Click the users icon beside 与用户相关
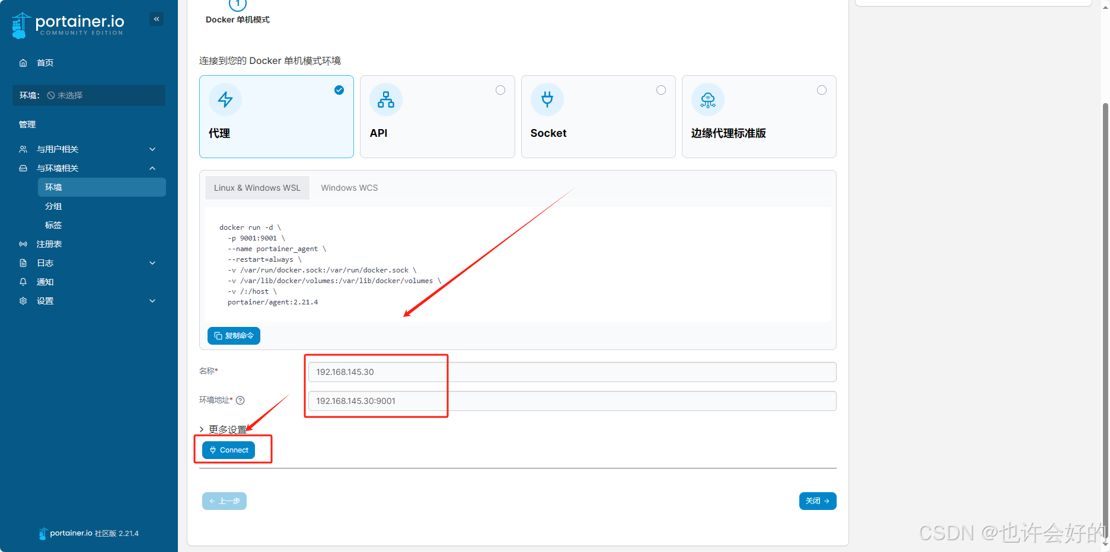The height and width of the screenshot is (552, 1110). pyautogui.click(x=23, y=149)
